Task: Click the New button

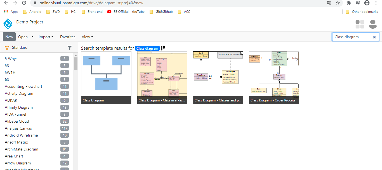Action: (x=9, y=37)
